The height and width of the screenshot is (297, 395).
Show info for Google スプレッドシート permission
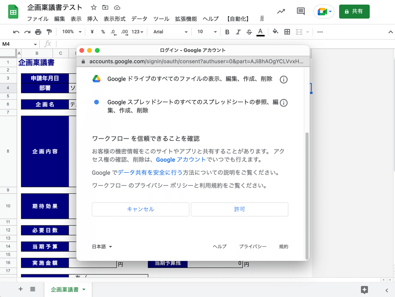(x=283, y=103)
